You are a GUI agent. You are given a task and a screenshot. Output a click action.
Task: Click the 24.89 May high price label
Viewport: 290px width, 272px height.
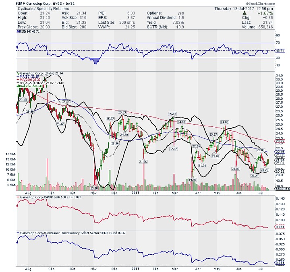224,122
